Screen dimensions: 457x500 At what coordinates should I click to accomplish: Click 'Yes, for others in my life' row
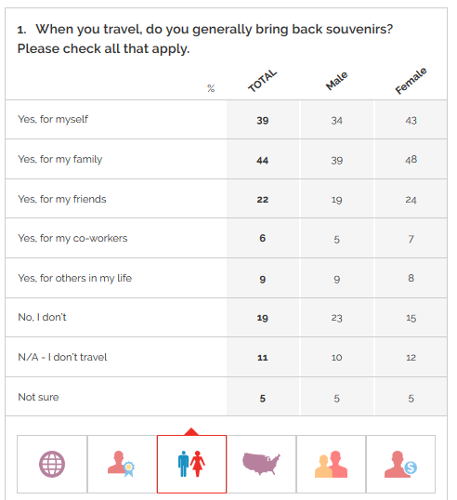click(x=226, y=278)
